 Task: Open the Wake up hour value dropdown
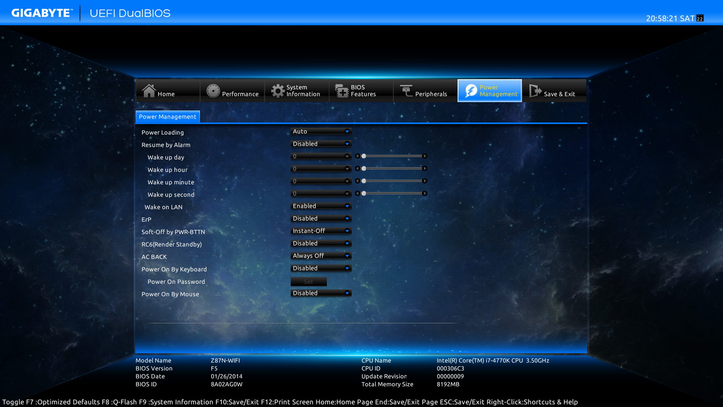click(321, 169)
